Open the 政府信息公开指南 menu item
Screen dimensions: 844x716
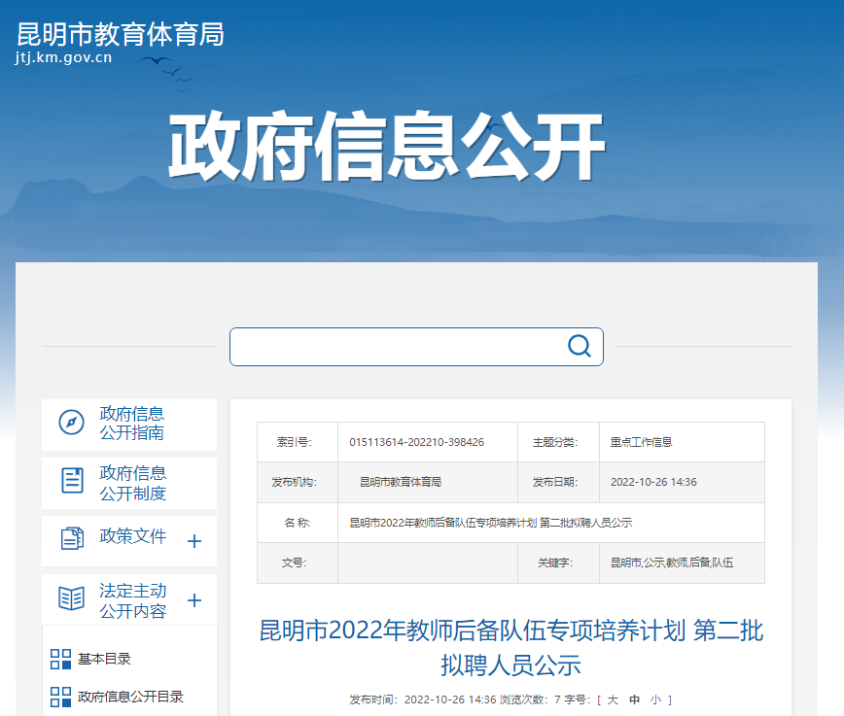(132, 424)
